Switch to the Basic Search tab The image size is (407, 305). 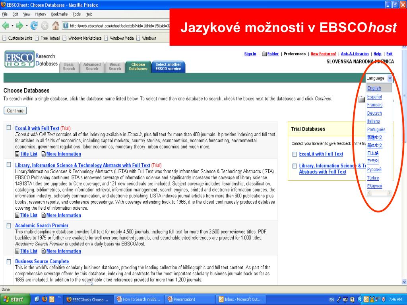pyautogui.click(x=69, y=67)
